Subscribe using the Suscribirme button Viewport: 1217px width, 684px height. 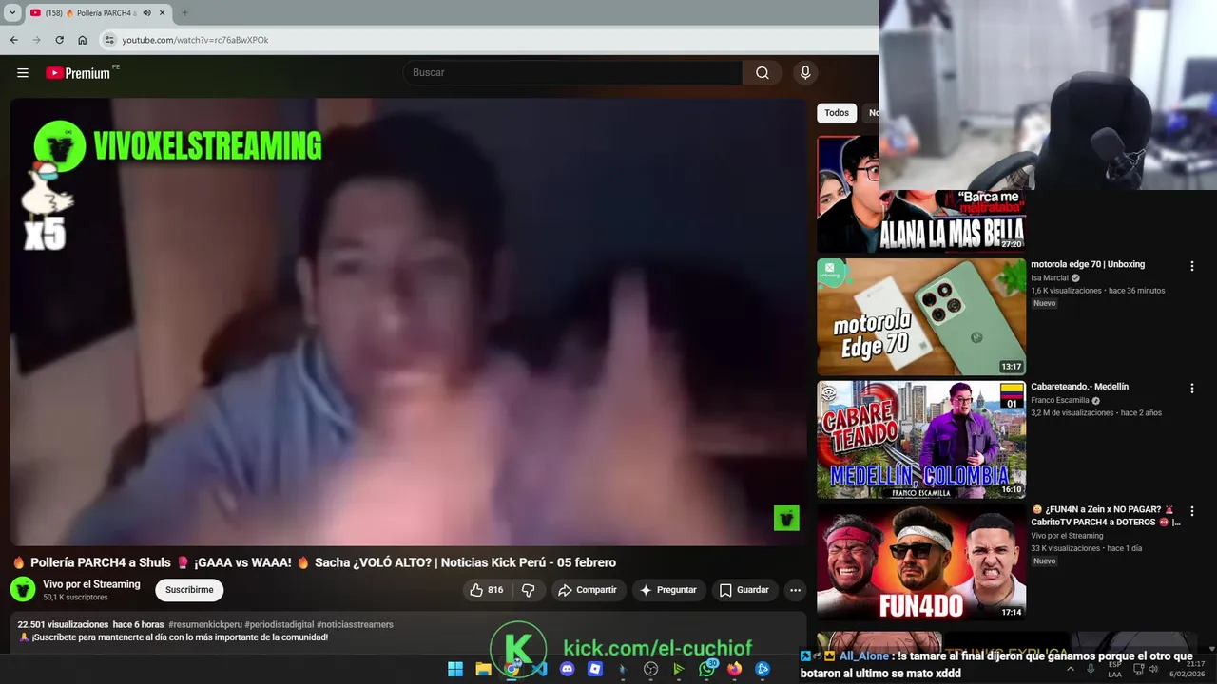[189, 590]
